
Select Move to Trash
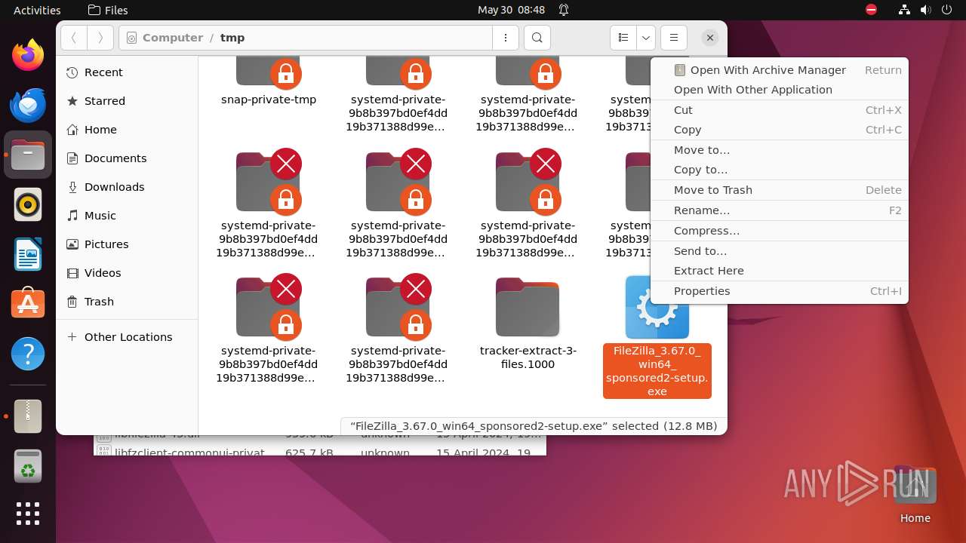click(x=780, y=190)
